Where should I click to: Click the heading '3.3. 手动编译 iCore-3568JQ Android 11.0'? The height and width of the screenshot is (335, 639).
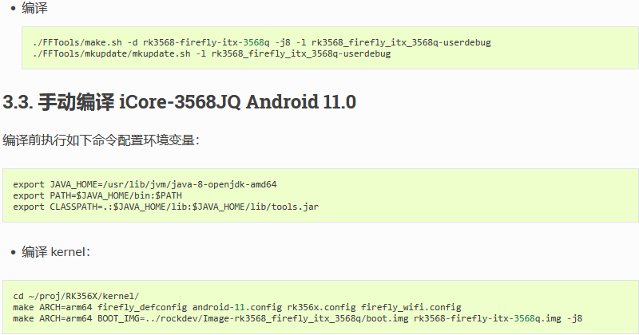(179, 102)
